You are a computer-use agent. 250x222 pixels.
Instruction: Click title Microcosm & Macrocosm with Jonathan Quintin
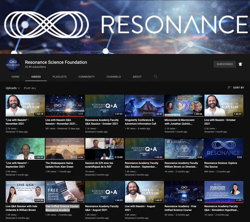[x=179, y=122]
